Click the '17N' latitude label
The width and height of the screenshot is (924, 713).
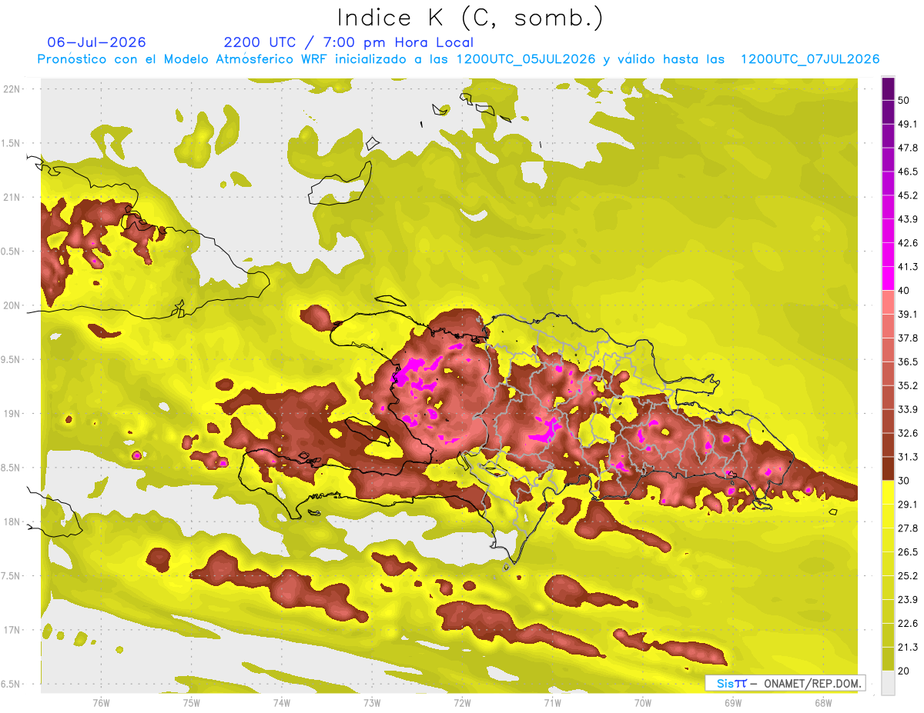coord(13,630)
